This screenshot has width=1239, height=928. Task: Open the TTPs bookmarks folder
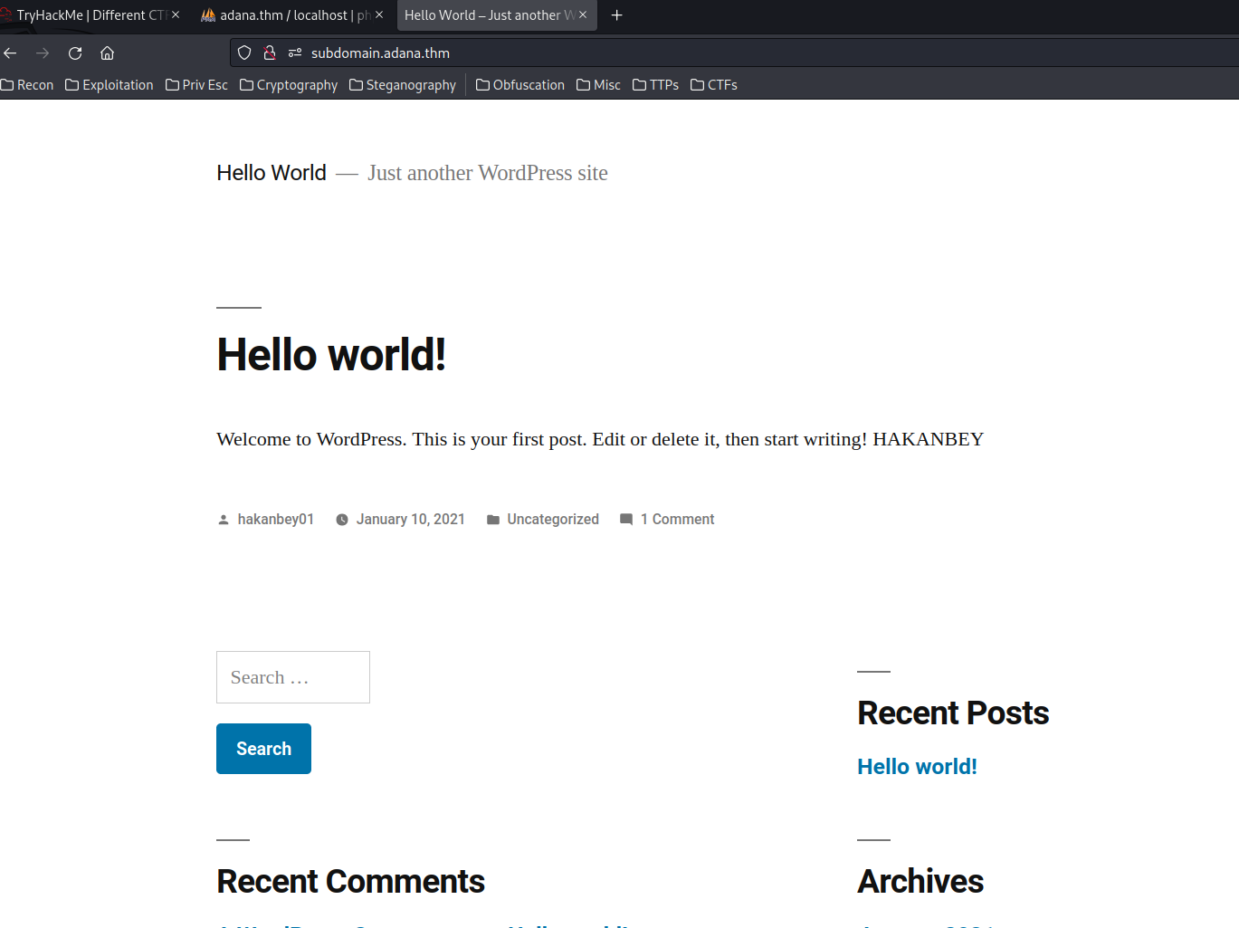coord(655,85)
